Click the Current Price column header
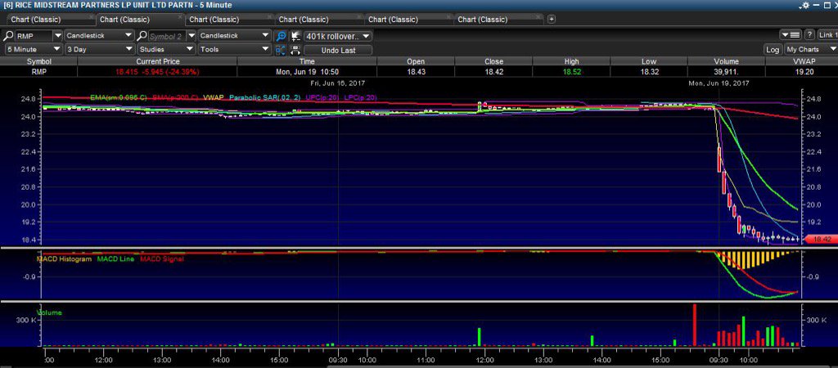Screen dimensions: 838x368 tap(158, 61)
